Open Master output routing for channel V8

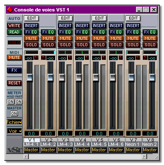point(150,150)
